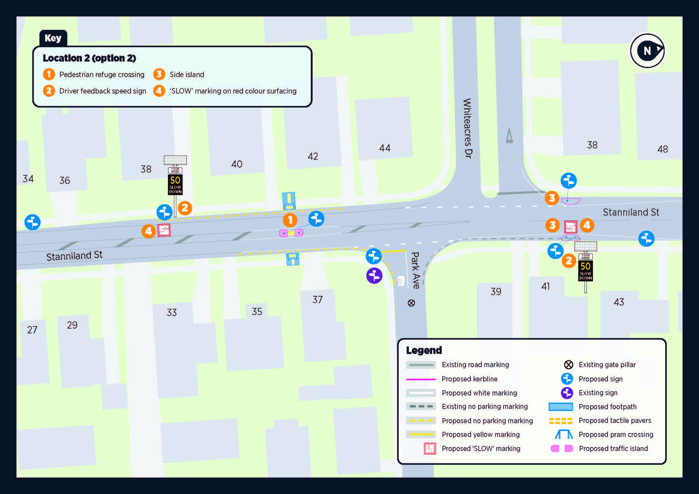
Task: Click the blue proposed sign near Whiteacres Dr corner
Action: pyautogui.click(x=568, y=181)
